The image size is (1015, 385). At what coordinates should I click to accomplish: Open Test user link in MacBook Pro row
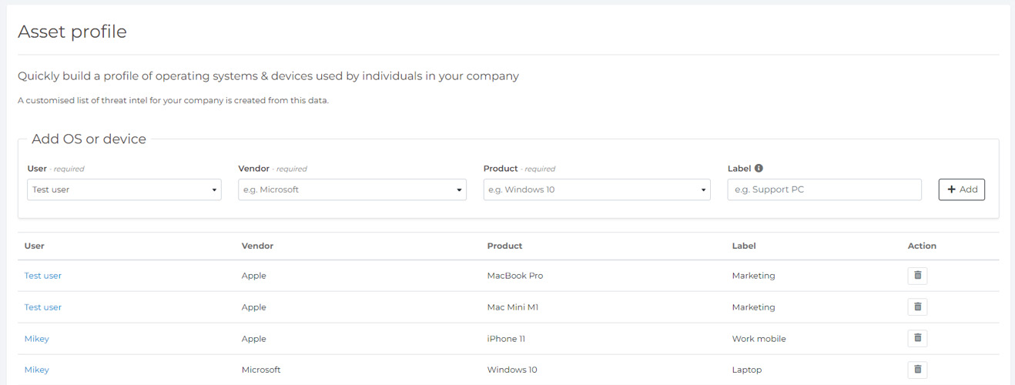[43, 276]
